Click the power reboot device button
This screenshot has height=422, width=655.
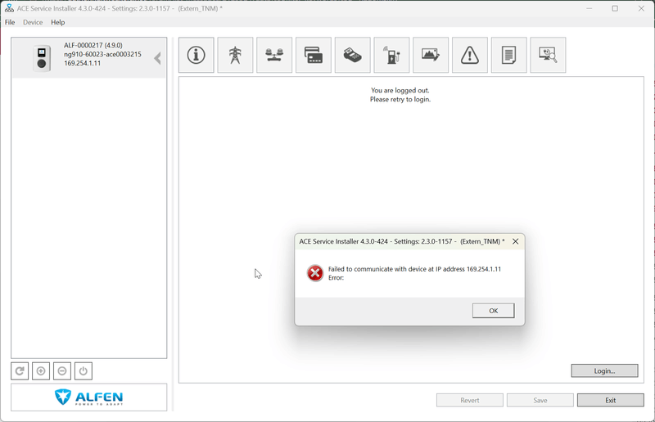tap(84, 371)
